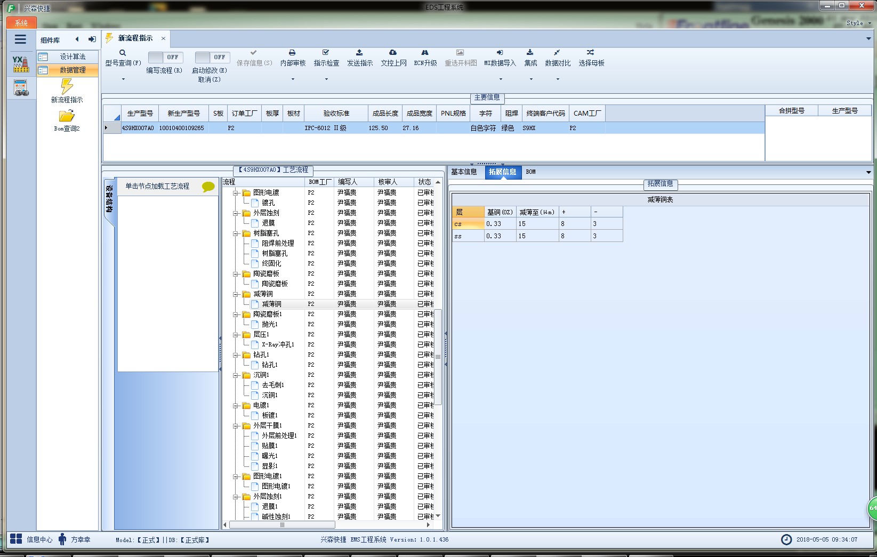Open dropdown arrow under 指示检查
The image size is (877, 557).
click(326, 79)
